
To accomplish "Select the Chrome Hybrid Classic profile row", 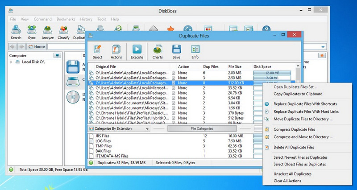I will tap(175, 113).
